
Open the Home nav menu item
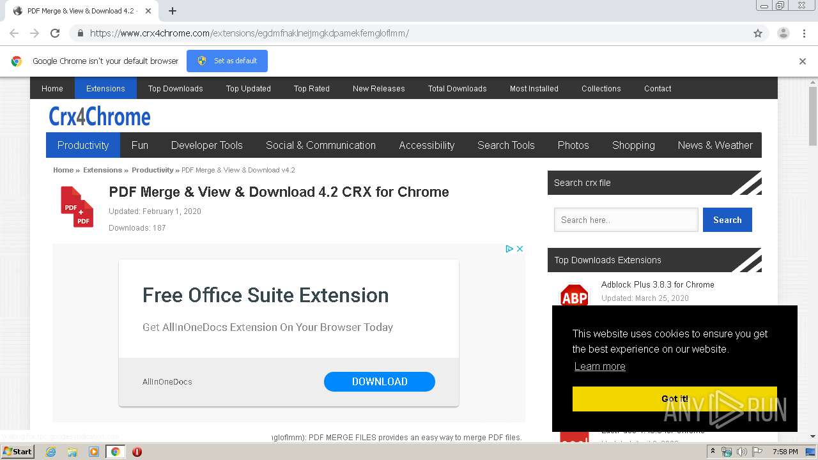[x=52, y=89]
